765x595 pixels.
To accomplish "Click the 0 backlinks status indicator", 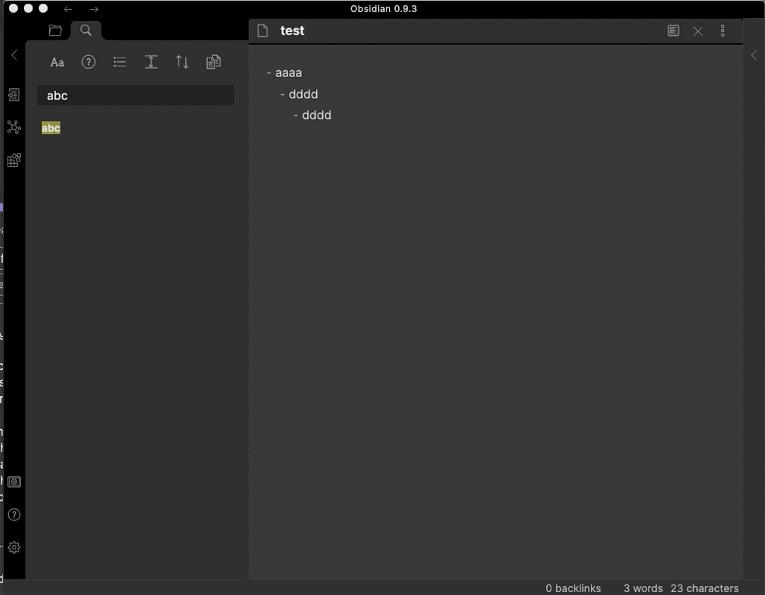I will click(x=573, y=588).
